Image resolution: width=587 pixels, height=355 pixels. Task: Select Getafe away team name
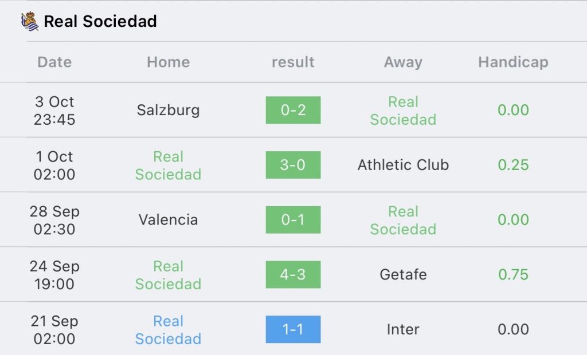click(x=403, y=275)
